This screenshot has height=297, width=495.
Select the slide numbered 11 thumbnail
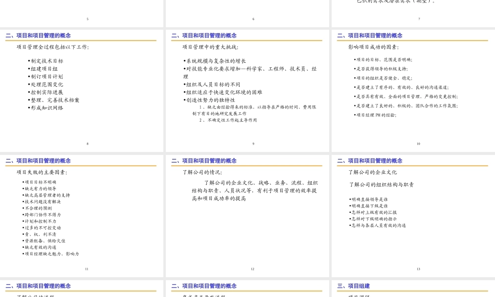click(82, 216)
